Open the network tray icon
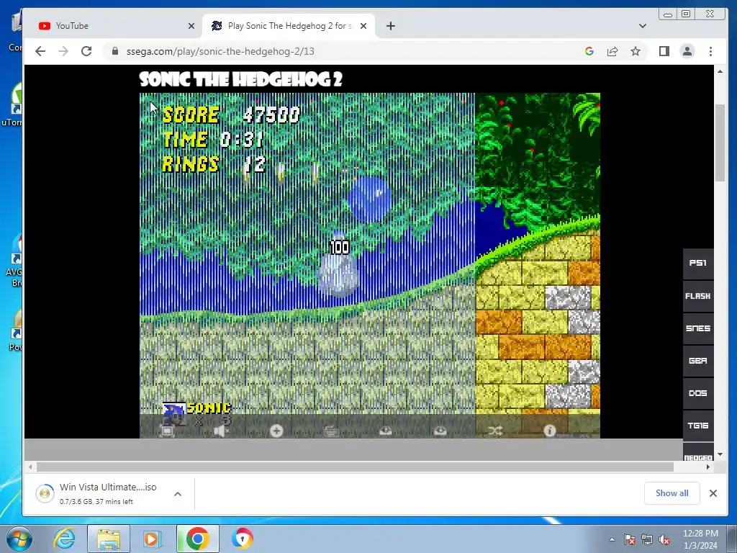This screenshot has height=553, width=737. 647,539
